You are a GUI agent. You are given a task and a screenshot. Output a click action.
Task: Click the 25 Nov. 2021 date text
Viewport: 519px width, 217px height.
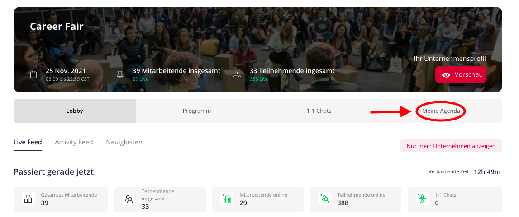(66, 70)
